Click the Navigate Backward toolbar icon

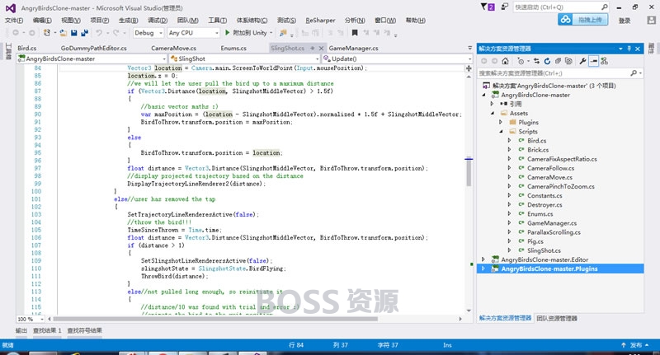[x=16, y=33]
